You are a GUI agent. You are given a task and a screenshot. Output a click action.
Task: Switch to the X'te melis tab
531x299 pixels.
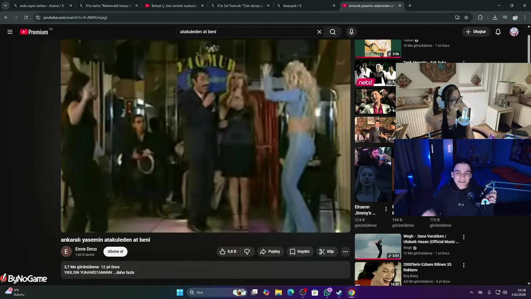108,6
